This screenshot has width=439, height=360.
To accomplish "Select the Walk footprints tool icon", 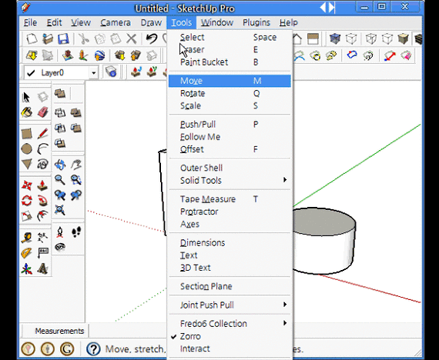I will click(x=76, y=232).
